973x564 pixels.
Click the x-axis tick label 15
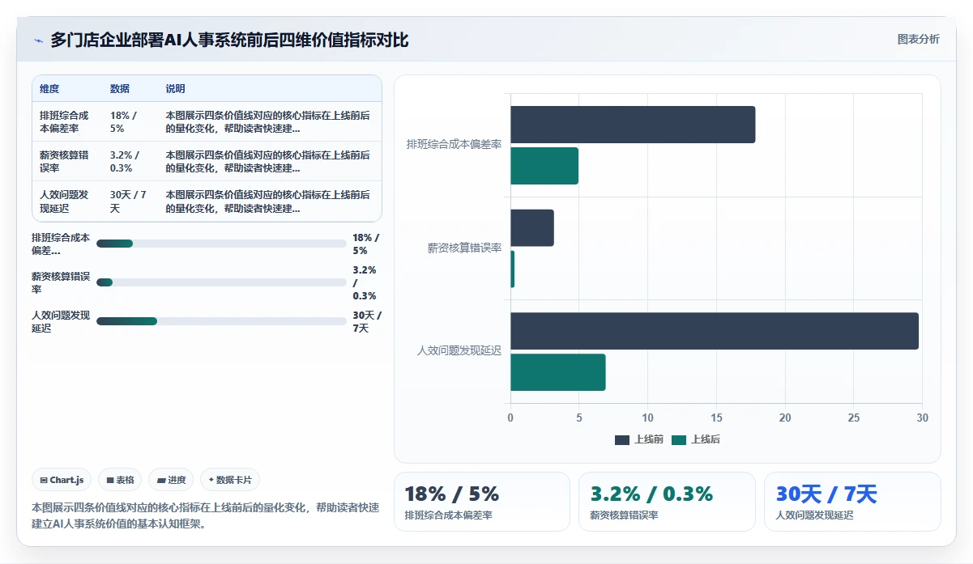(x=716, y=418)
